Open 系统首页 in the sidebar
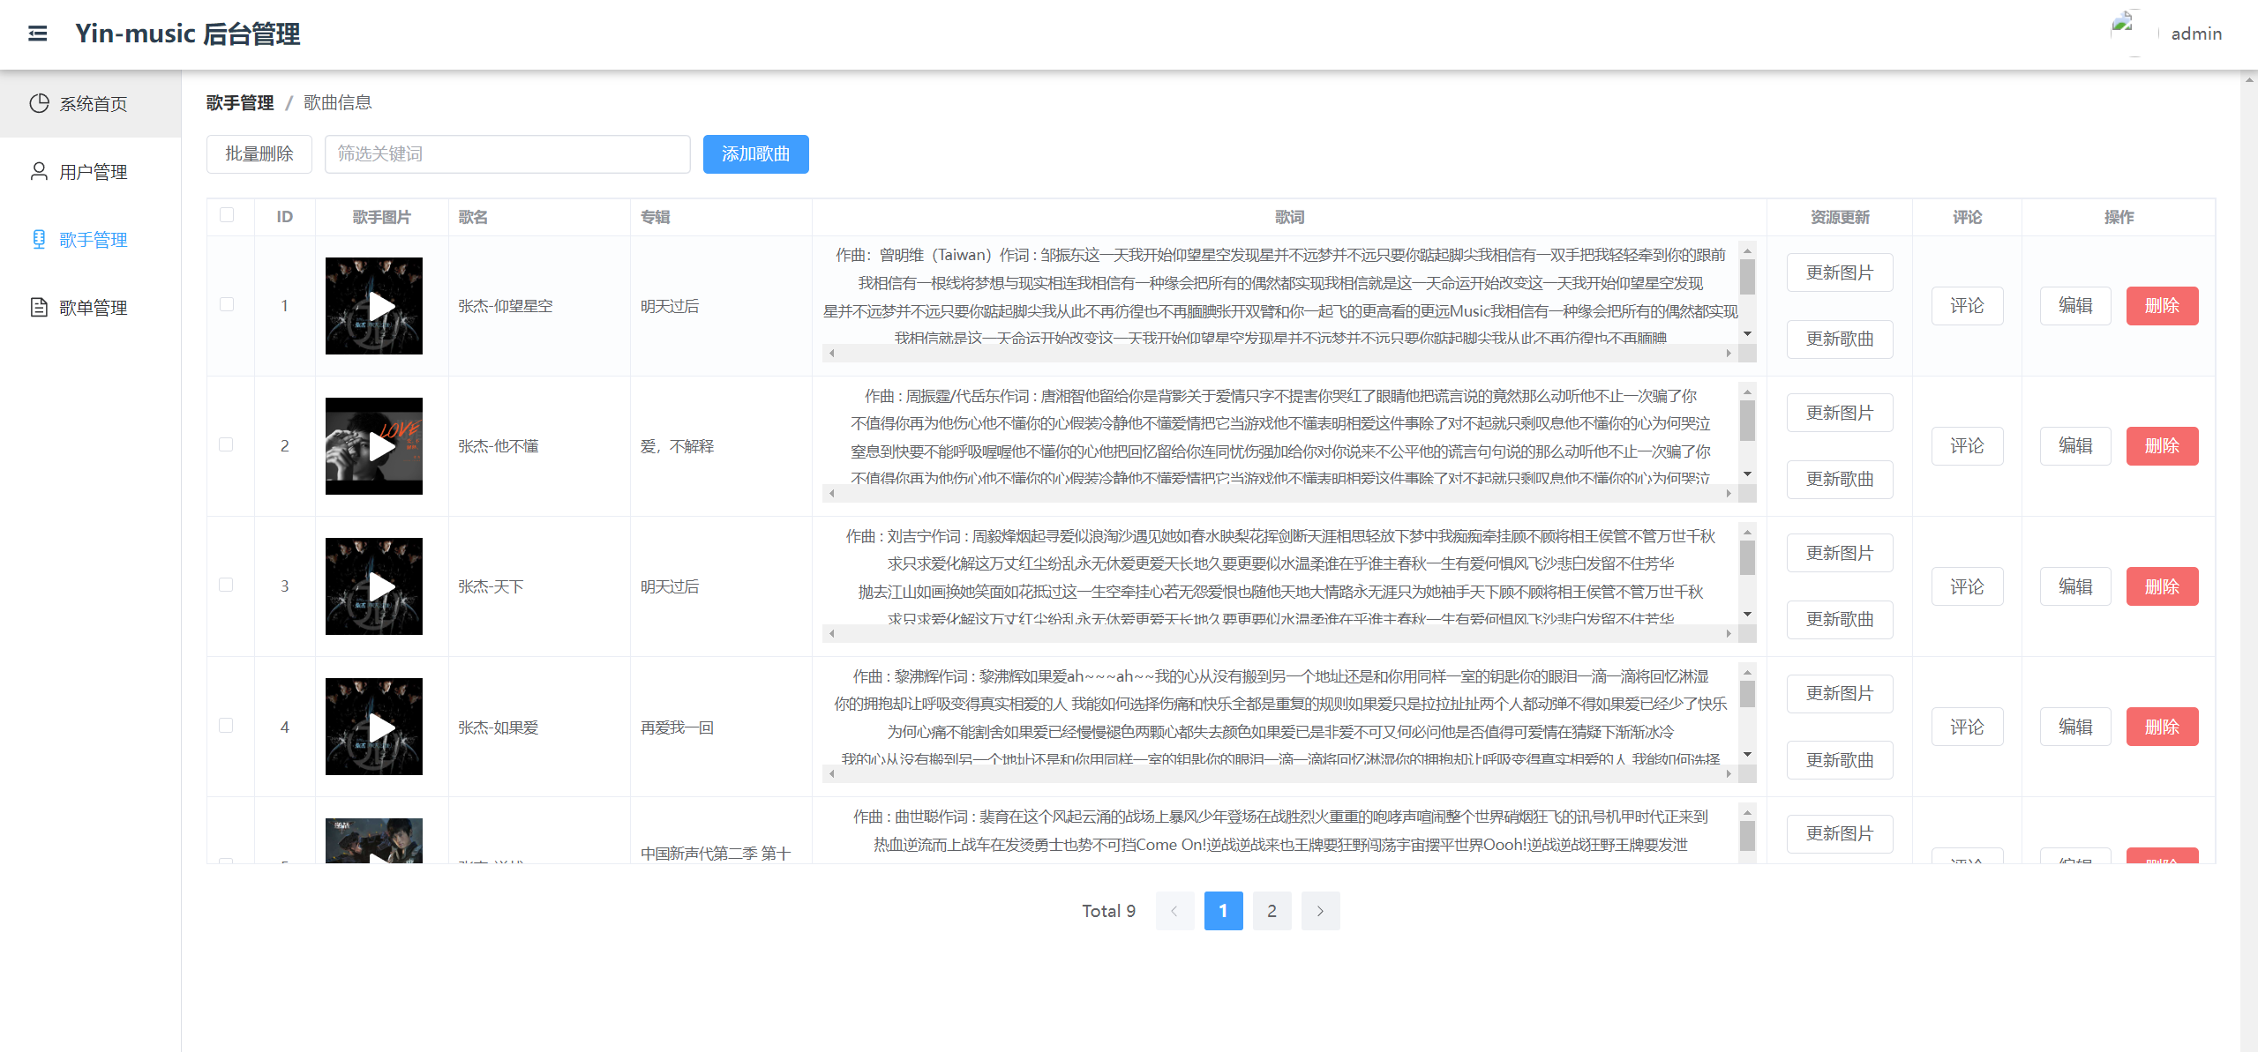The height and width of the screenshot is (1052, 2258). tap(90, 103)
